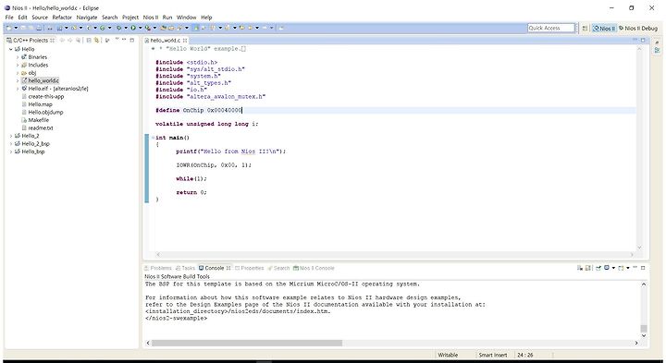Close the hello_world.c editor tab

click(185, 41)
